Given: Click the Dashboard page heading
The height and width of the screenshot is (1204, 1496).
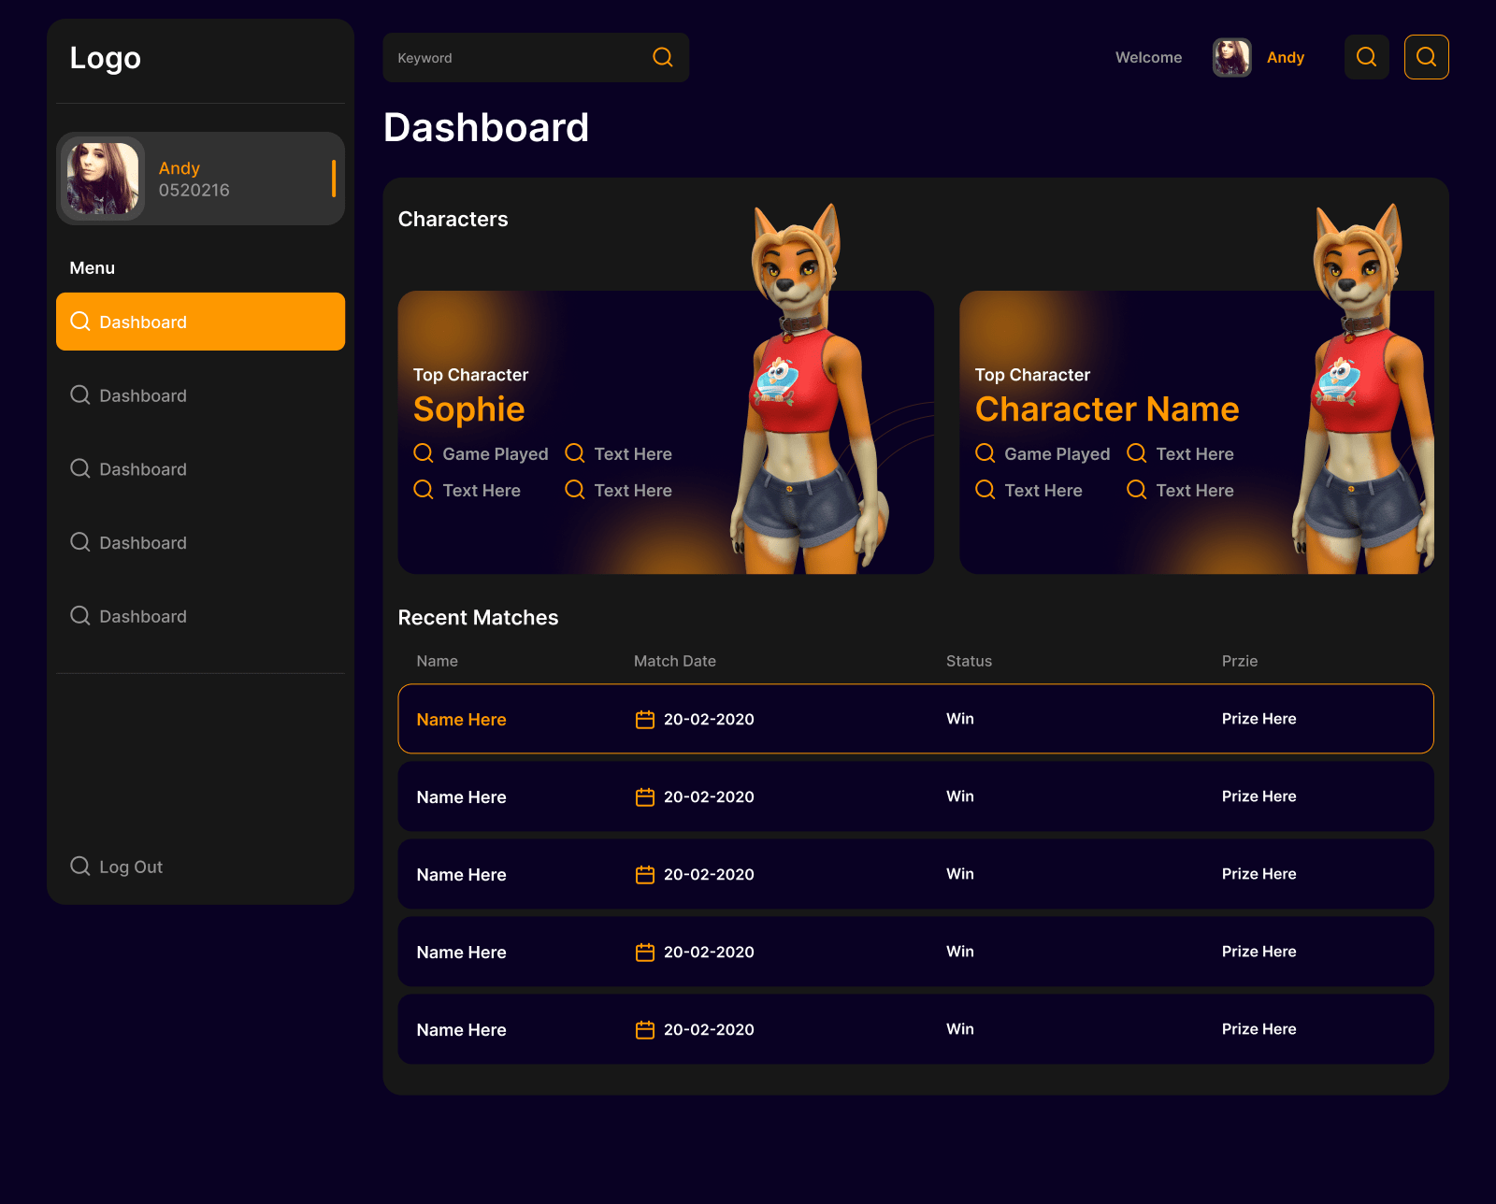Looking at the screenshot, I should [x=486, y=128].
